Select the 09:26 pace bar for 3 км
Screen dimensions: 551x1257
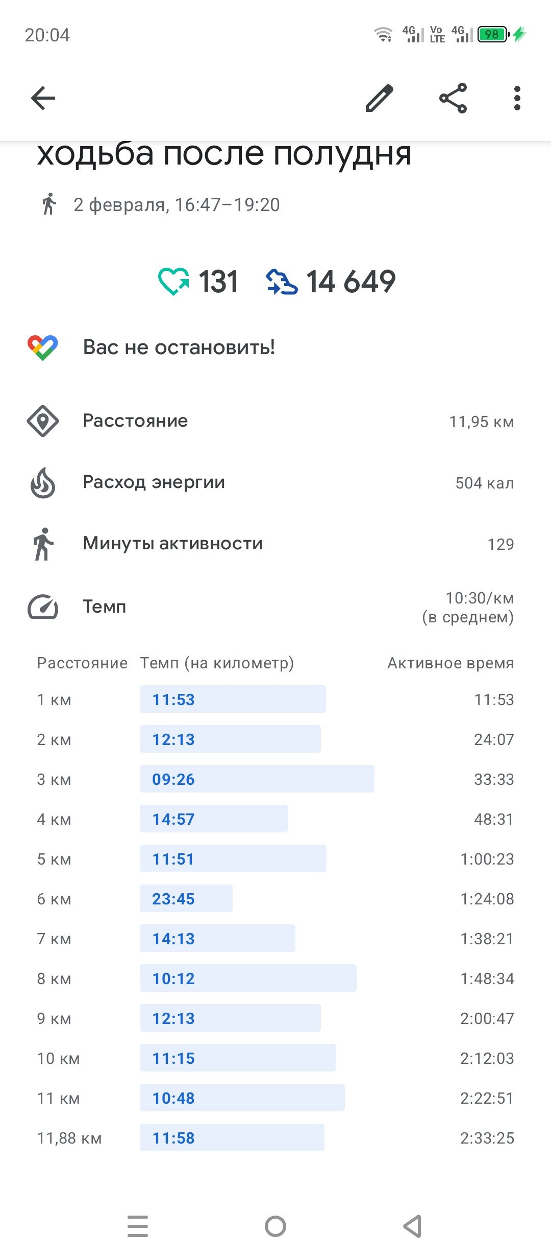[257, 779]
